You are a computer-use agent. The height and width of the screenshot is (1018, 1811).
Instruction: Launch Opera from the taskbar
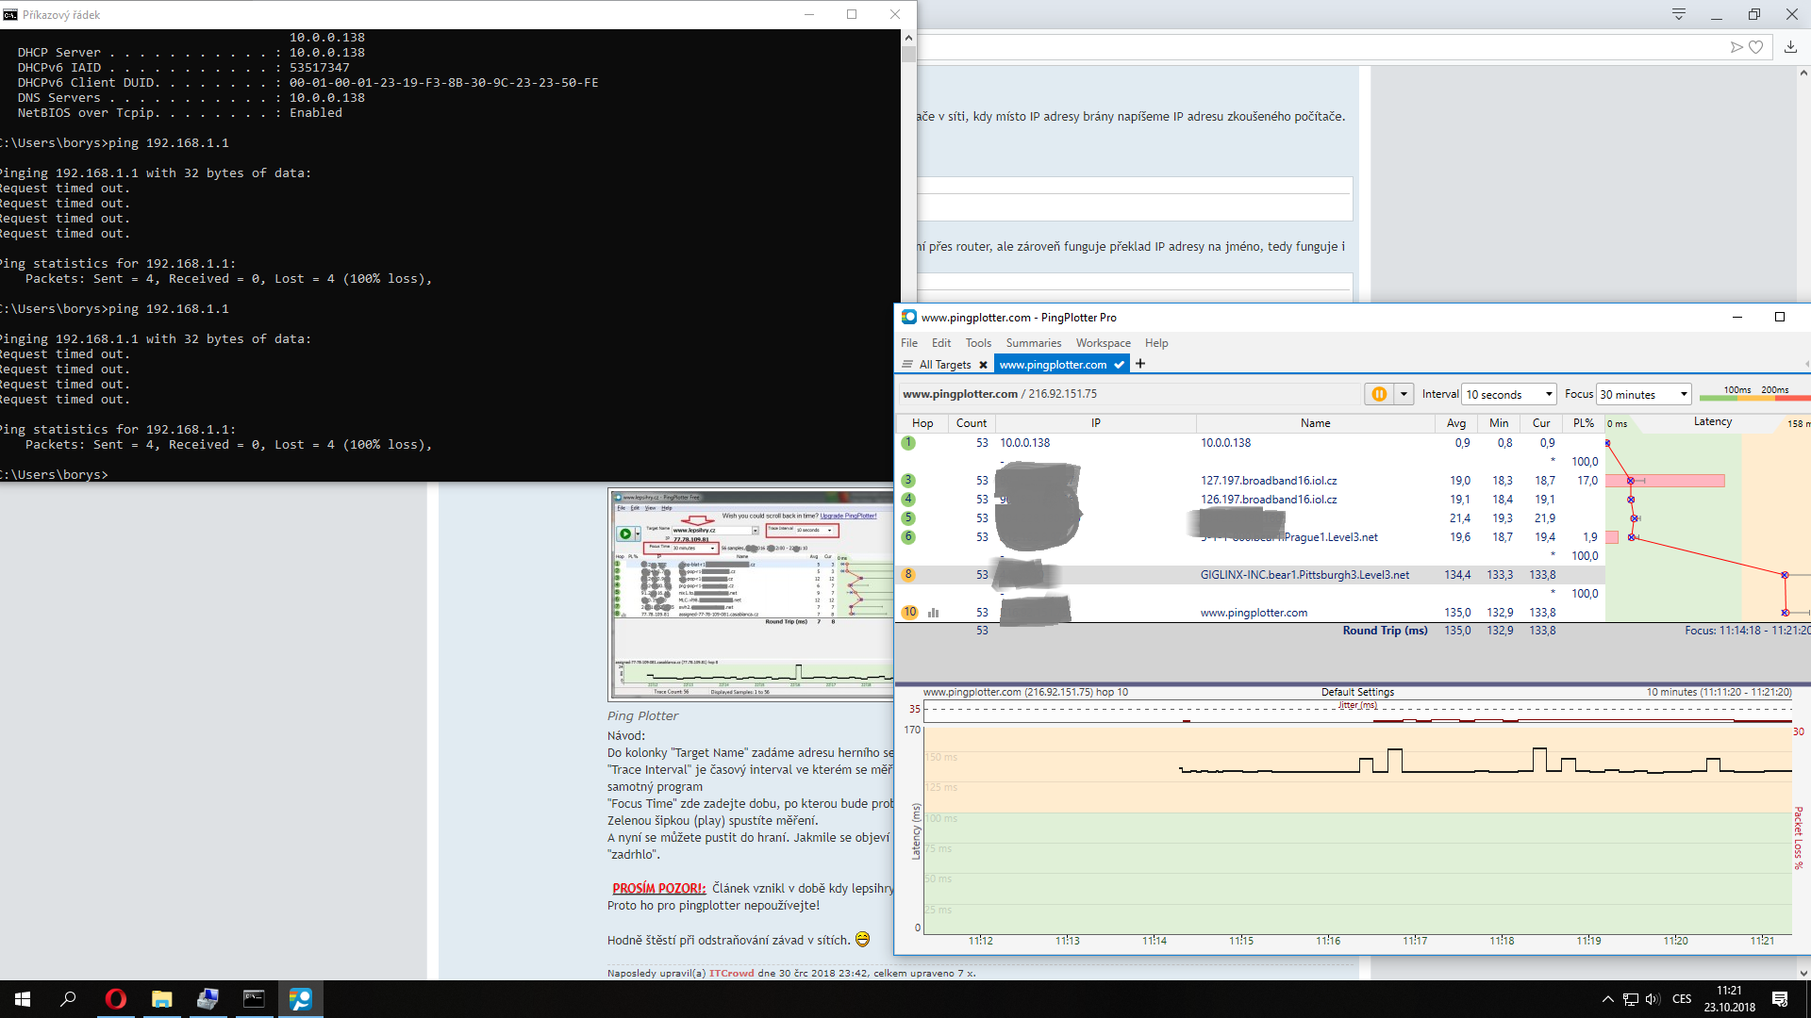(115, 999)
